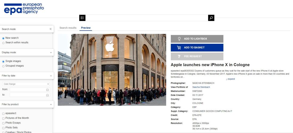Open the 'to' date calendar icon
The width and height of the screenshot is (293, 133).
pyautogui.click(x=47, y=95)
